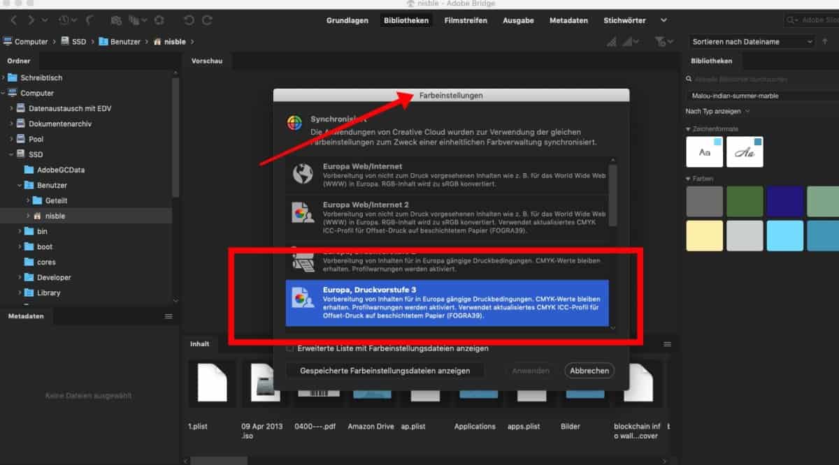
Task: Select the Schreibtisch folder in tree
Action: click(41, 77)
